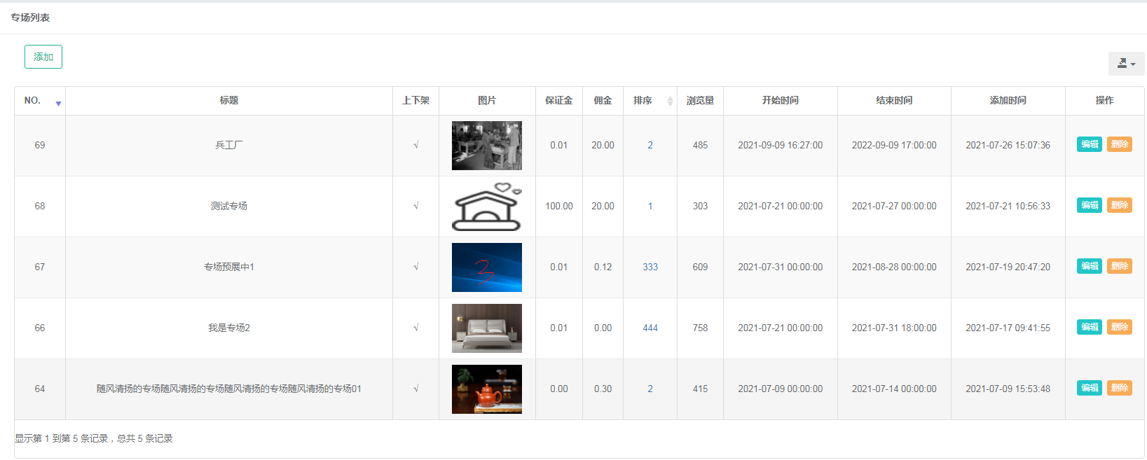Click the 标题 column header
Screen dimensions: 1147x460
click(x=229, y=101)
